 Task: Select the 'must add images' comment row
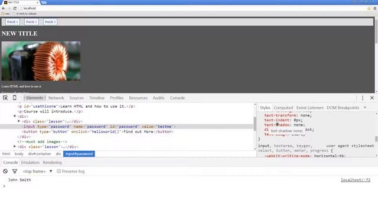coord(42,141)
